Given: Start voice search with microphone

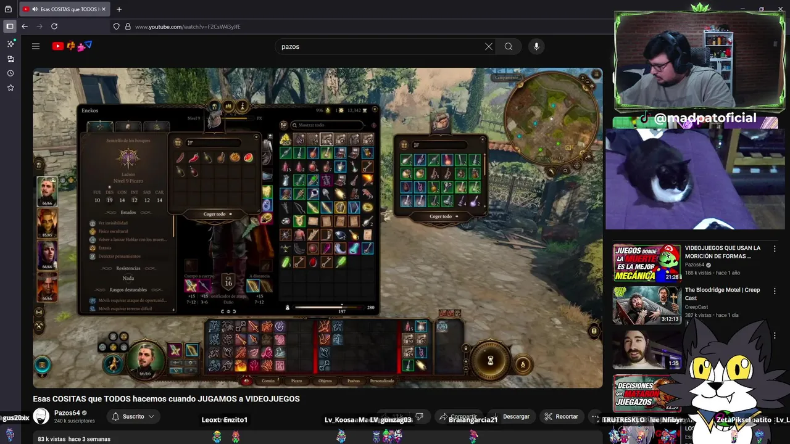Looking at the screenshot, I should pyautogui.click(x=536, y=46).
